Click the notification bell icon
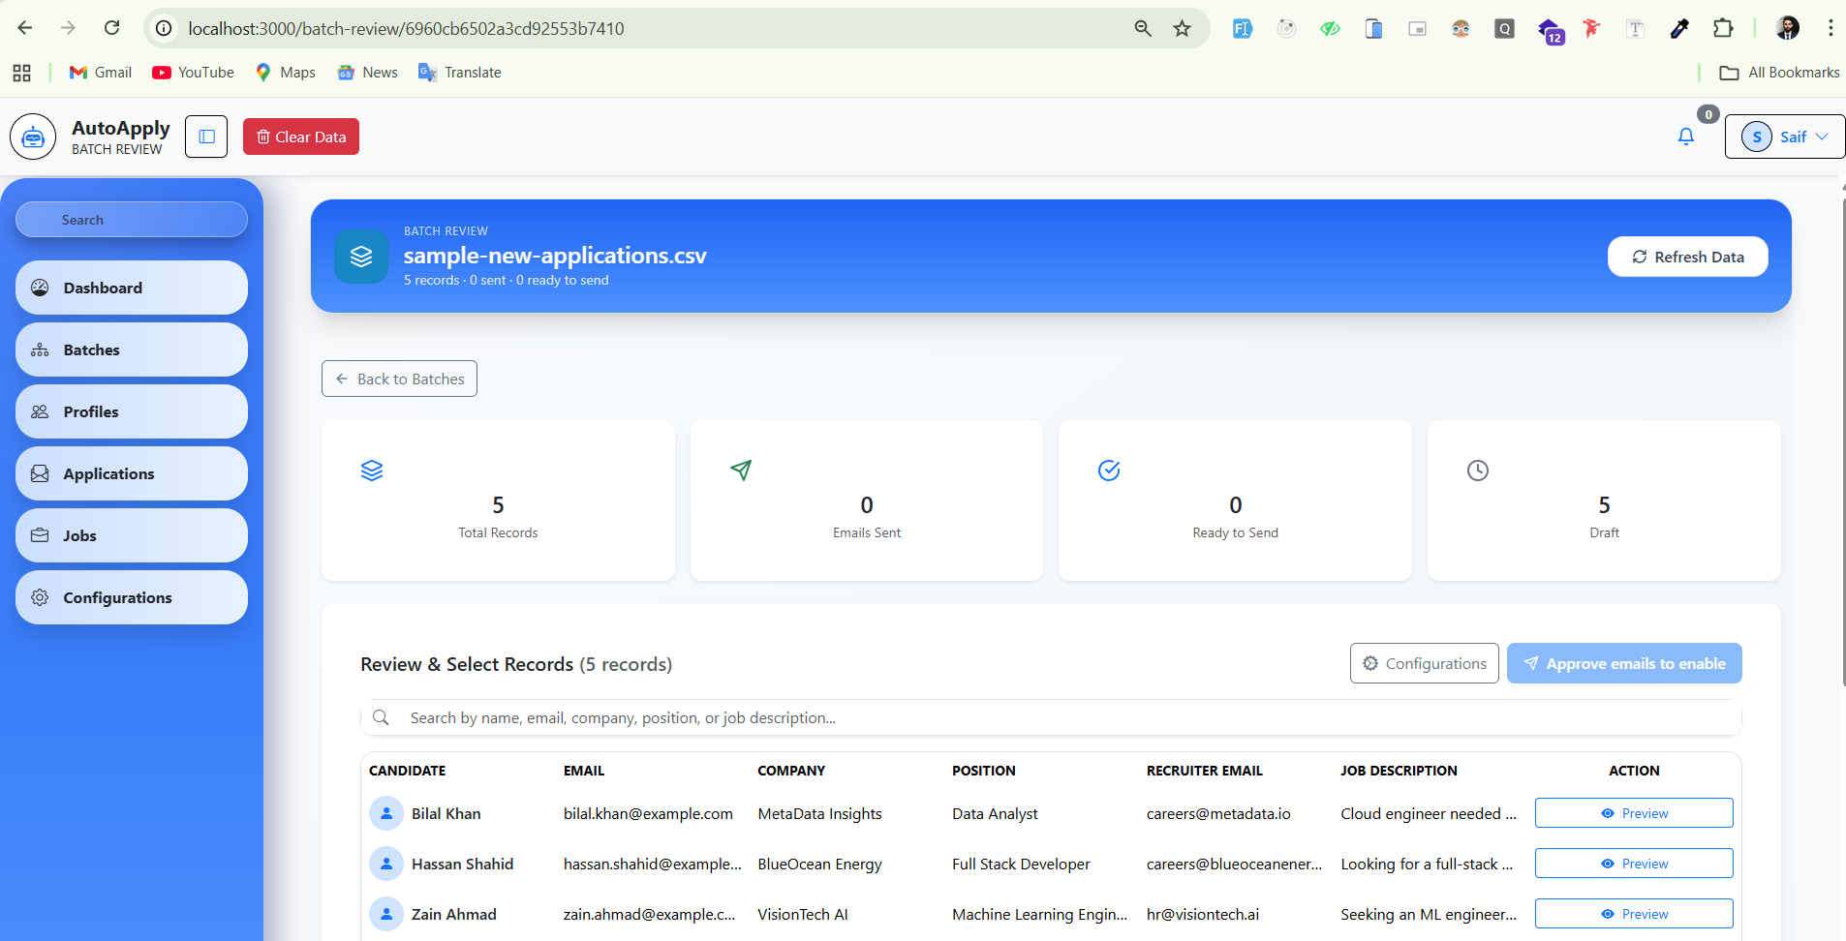Viewport: 1846px width, 941px height. point(1685,137)
